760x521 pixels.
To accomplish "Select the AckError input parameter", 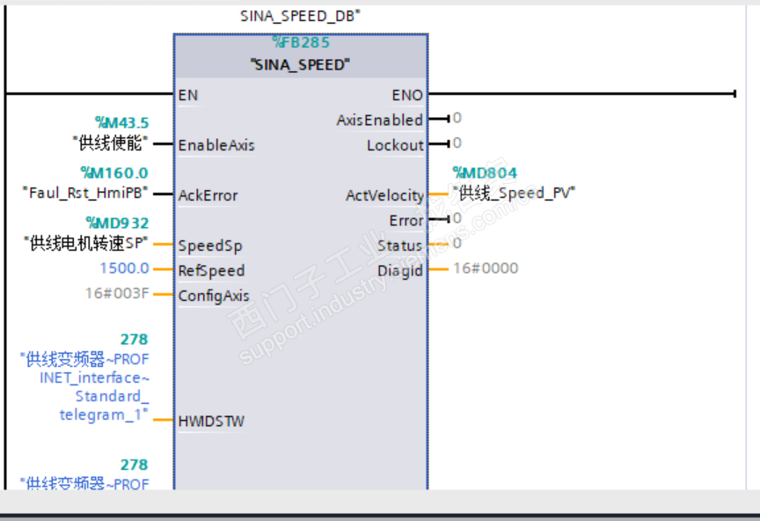I will click(208, 195).
